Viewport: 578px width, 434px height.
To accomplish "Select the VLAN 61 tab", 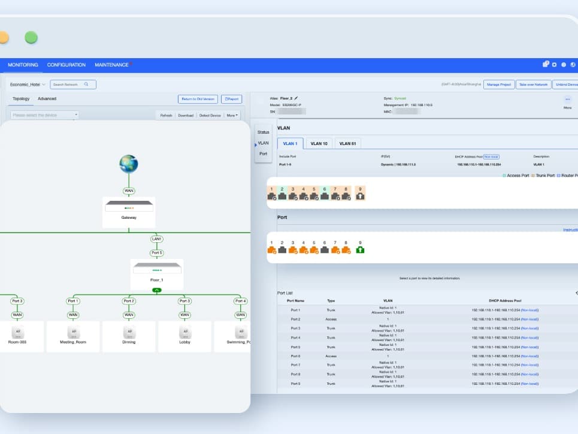I will 347,143.
